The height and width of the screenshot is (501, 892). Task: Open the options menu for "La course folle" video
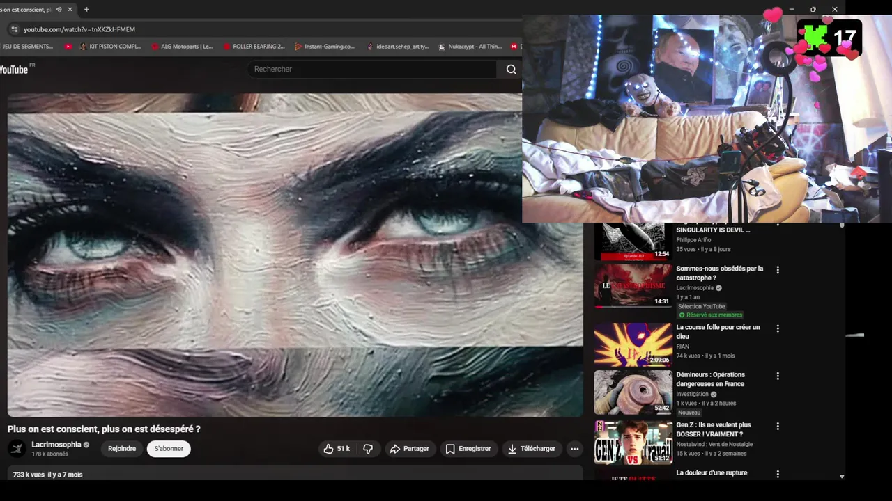778,328
